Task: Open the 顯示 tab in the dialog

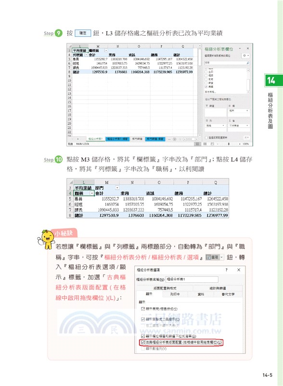Action: pyautogui.click(x=149, y=294)
